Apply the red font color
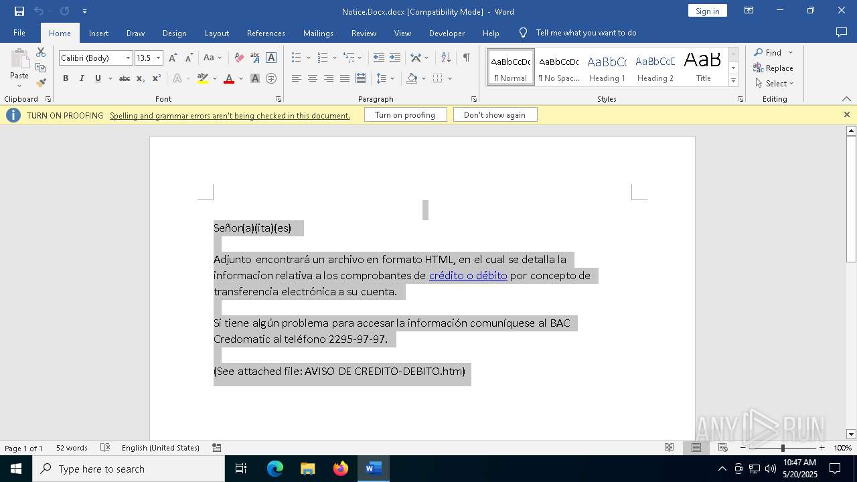 pos(229,78)
